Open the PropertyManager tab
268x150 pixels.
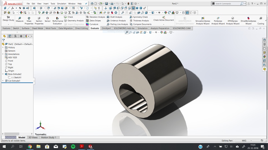coord(10,36)
